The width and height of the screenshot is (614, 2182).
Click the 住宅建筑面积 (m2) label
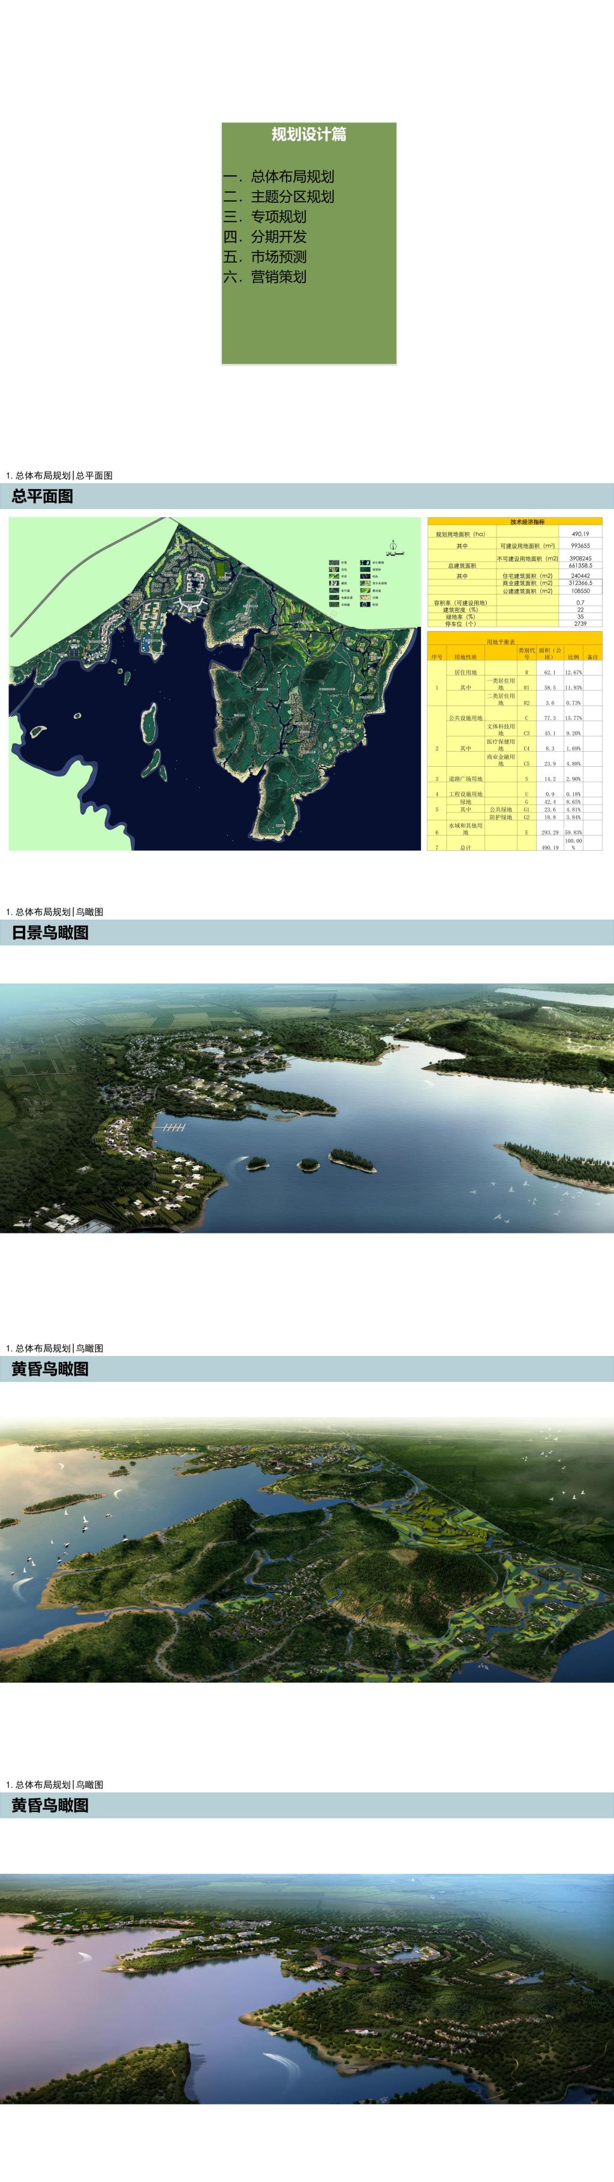(x=528, y=576)
